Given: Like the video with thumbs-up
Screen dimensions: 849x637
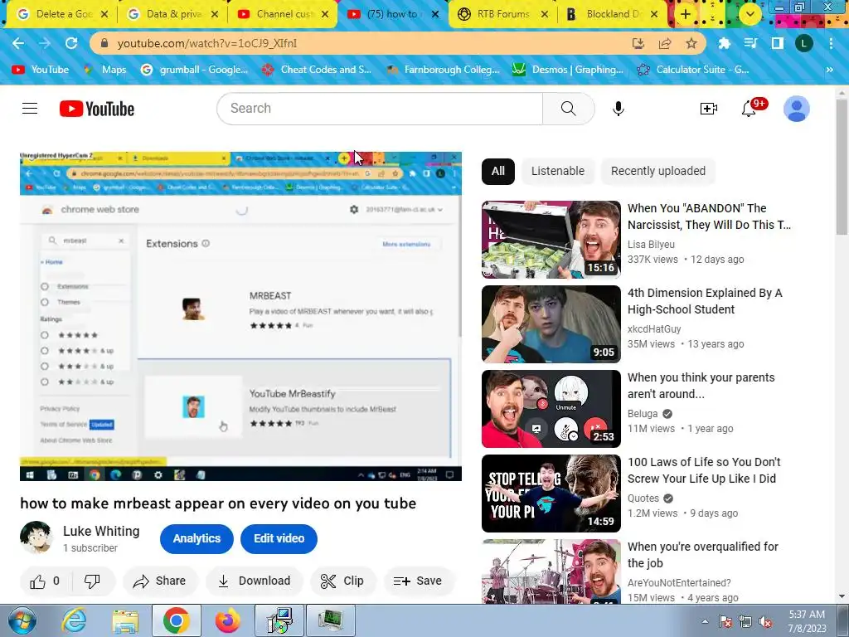Looking at the screenshot, I should tap(46, 581).
